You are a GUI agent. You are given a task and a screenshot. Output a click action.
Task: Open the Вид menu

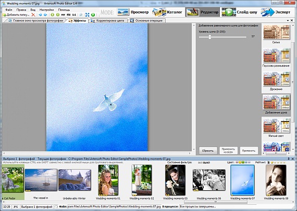point(33,10)
